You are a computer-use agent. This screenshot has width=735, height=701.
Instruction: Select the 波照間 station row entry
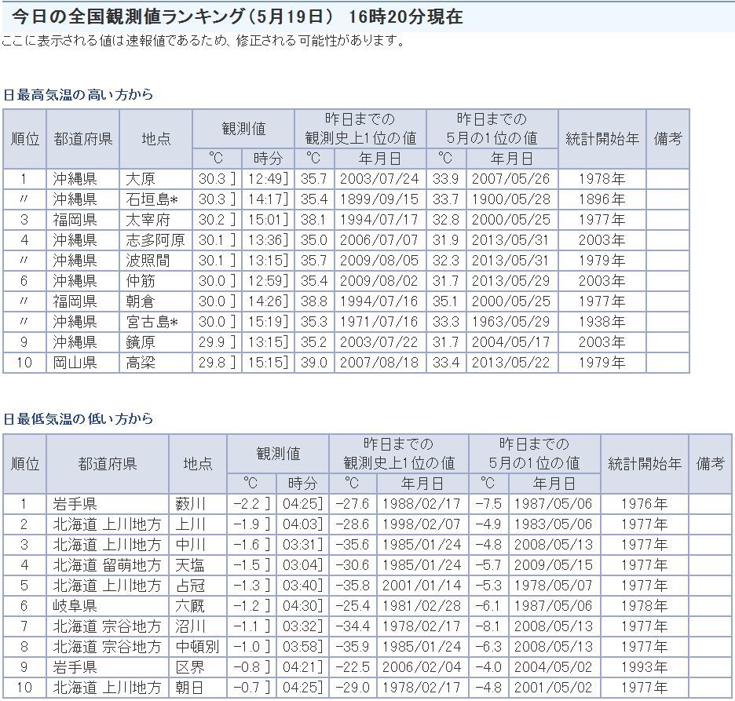(148, 261)
